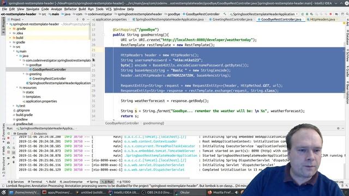
Task: Stop the application using red toolbar square
Action: [330, 14]
